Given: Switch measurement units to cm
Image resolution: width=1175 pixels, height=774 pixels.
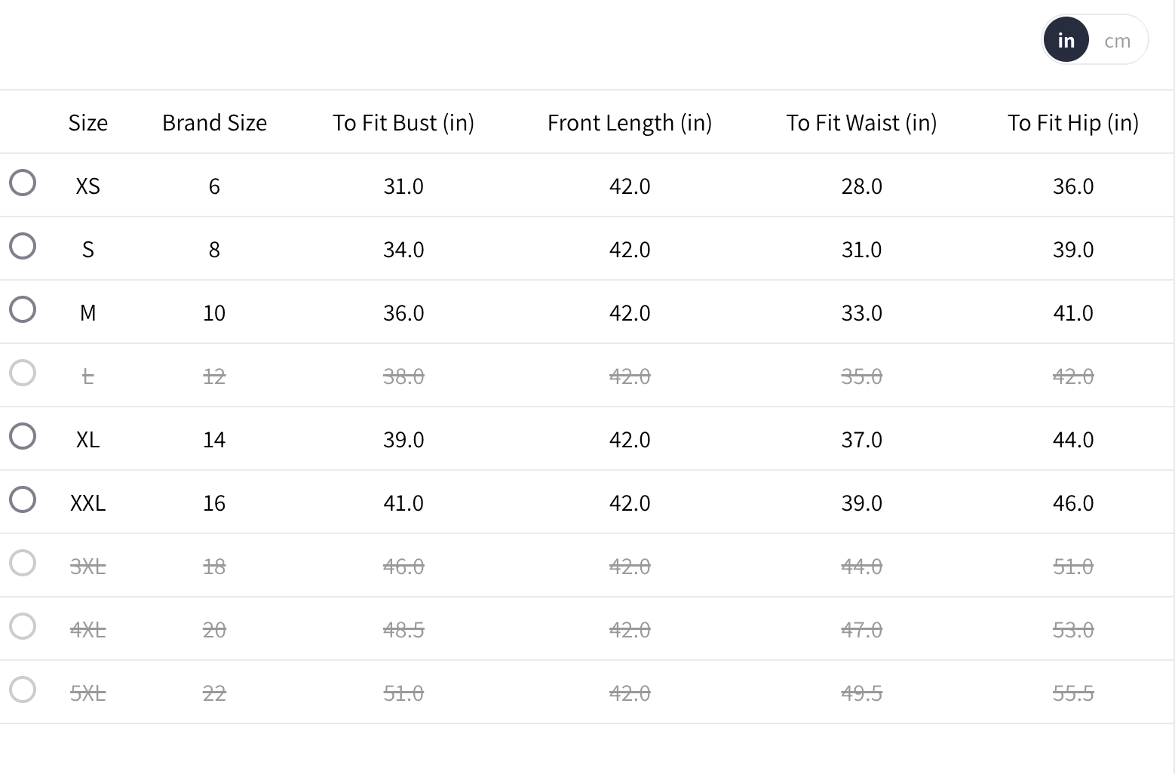Looking at the screenshot, I should point(1117,41).
